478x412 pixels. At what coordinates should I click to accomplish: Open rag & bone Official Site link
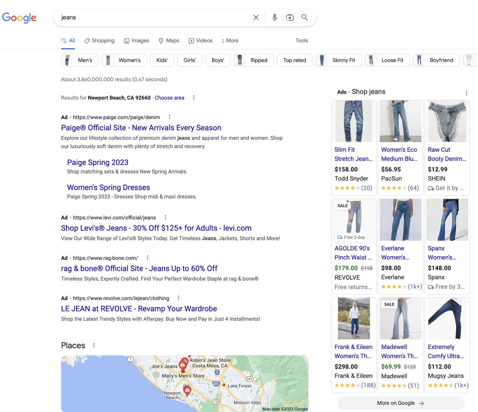pyautogui.click(x=139, y=269)
